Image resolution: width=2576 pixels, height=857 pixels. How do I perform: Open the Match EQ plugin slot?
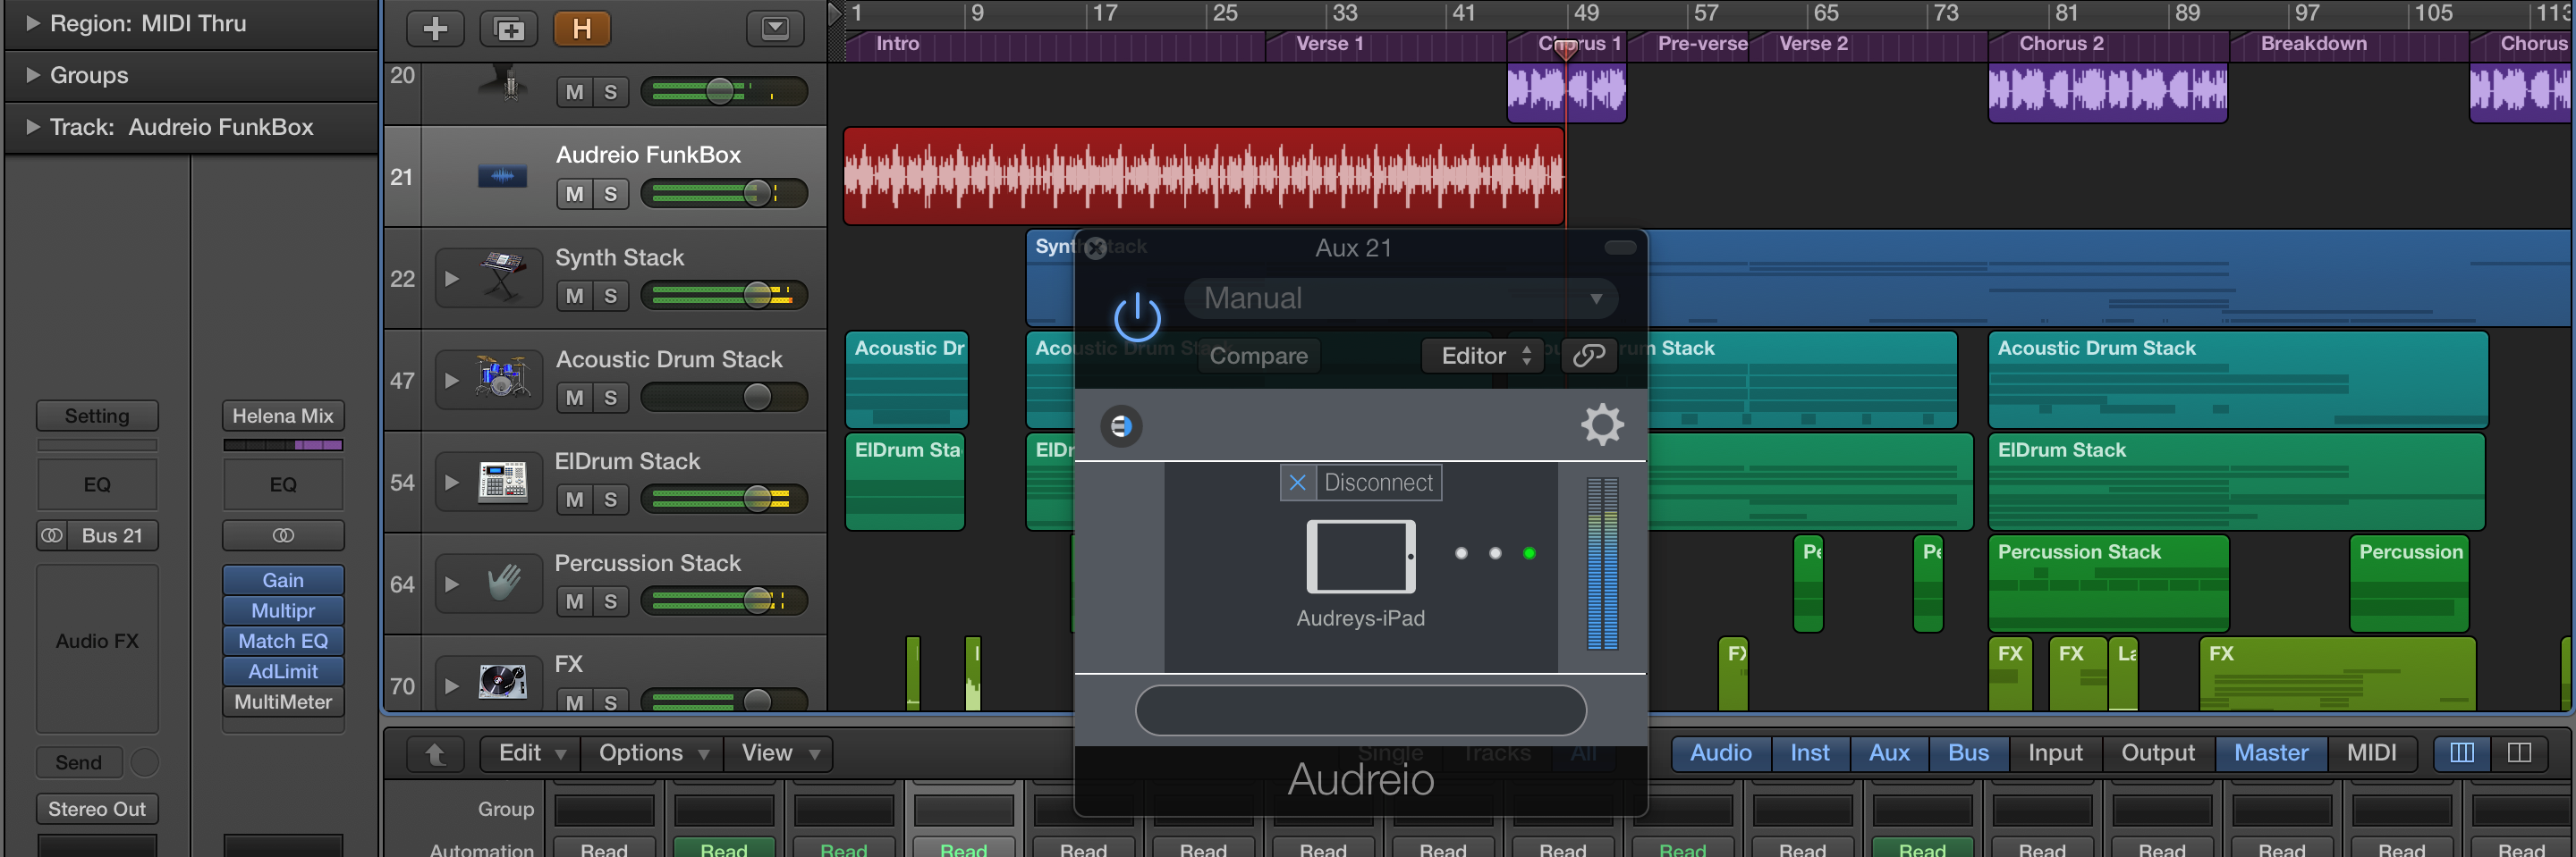click(283, 642)
